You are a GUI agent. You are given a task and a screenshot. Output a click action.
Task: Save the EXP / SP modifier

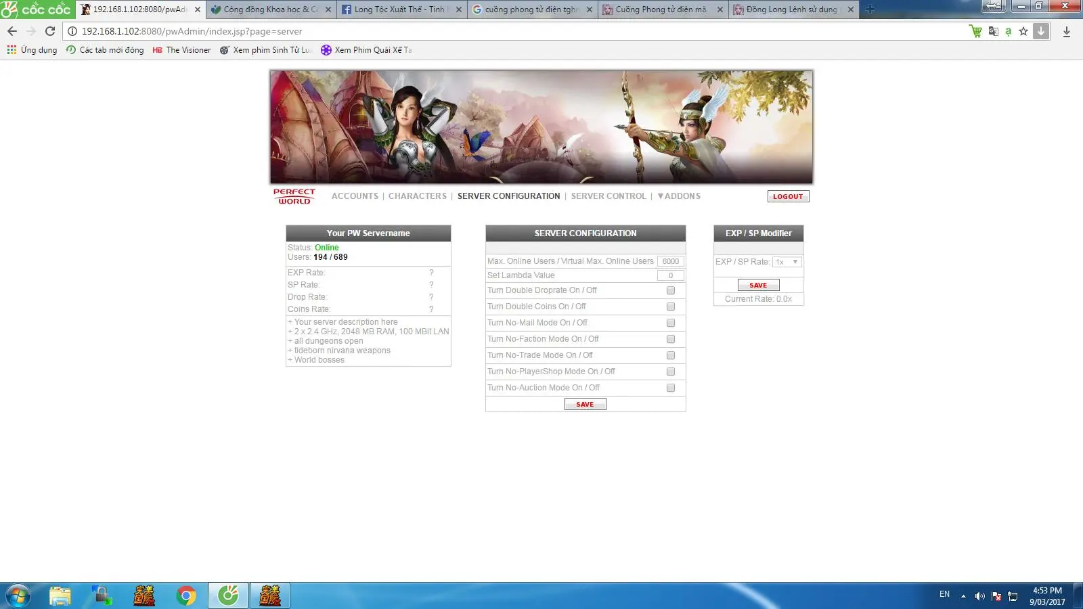[x=759, y=285]
